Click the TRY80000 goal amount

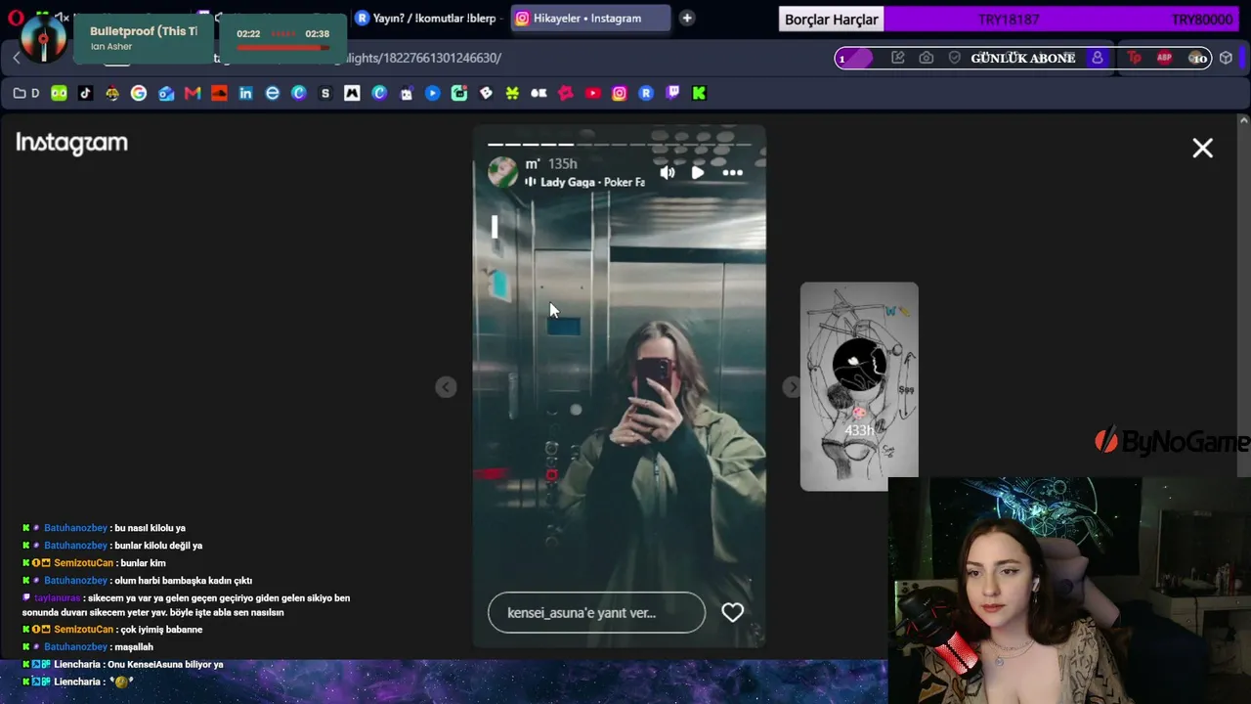[1201, 20]
